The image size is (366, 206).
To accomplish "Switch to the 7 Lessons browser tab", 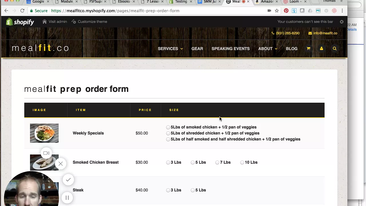I will point(152,2).
